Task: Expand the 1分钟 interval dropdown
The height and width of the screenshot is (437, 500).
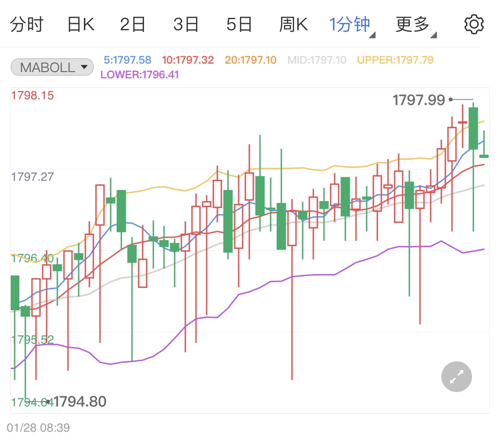Action: click(x=351, y=24)
